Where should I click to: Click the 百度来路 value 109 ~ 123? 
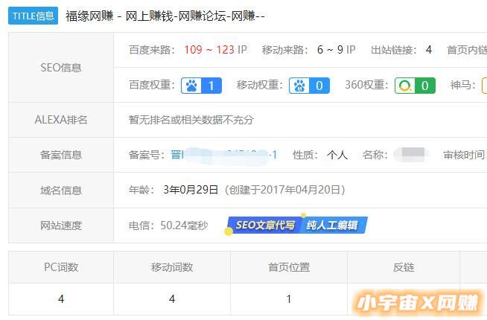209,50
